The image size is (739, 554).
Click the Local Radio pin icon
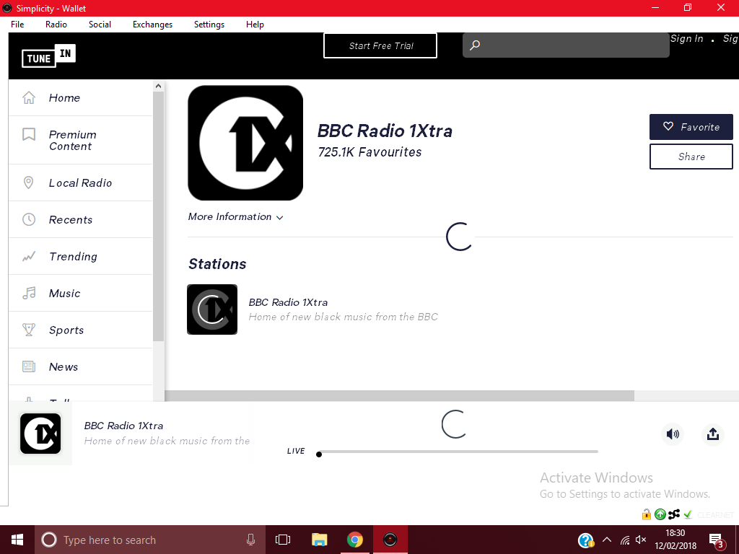tap(29, 183)
